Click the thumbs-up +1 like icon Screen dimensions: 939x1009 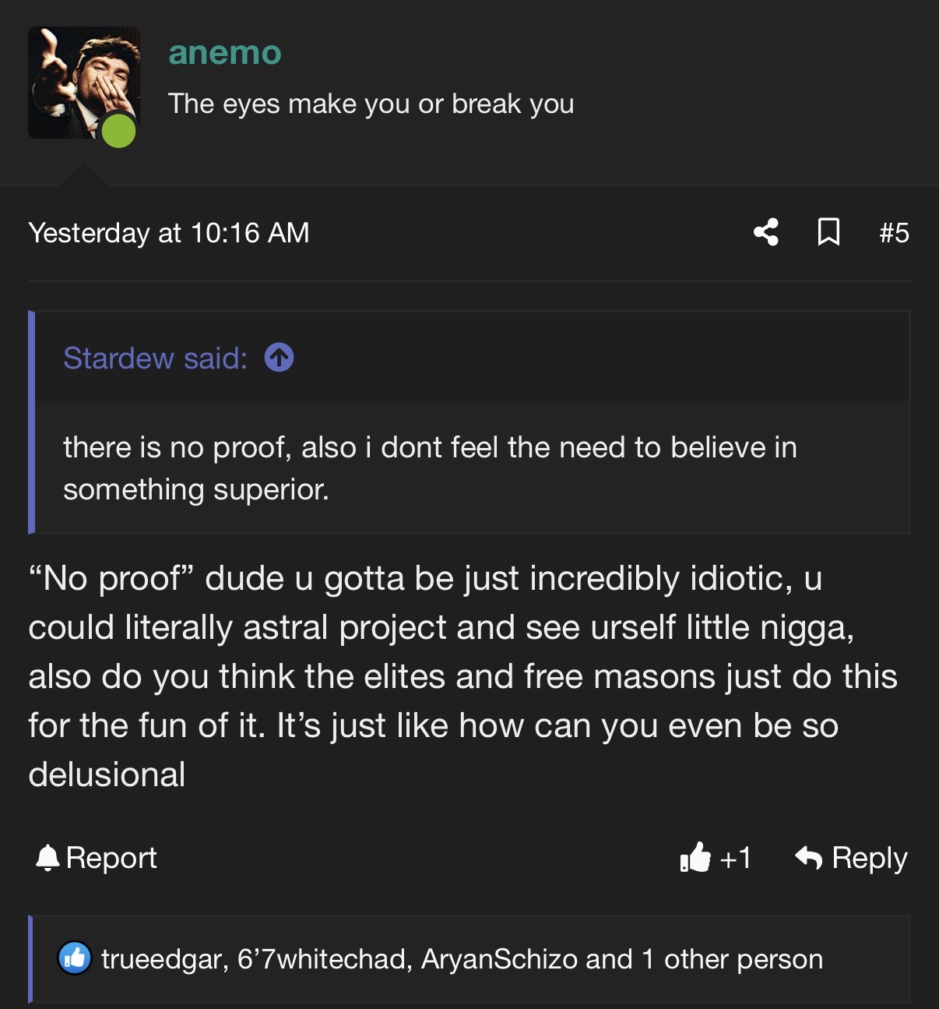click(695, 857)
